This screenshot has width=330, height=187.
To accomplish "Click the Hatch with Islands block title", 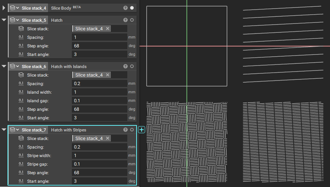I will tap(69, 67).
